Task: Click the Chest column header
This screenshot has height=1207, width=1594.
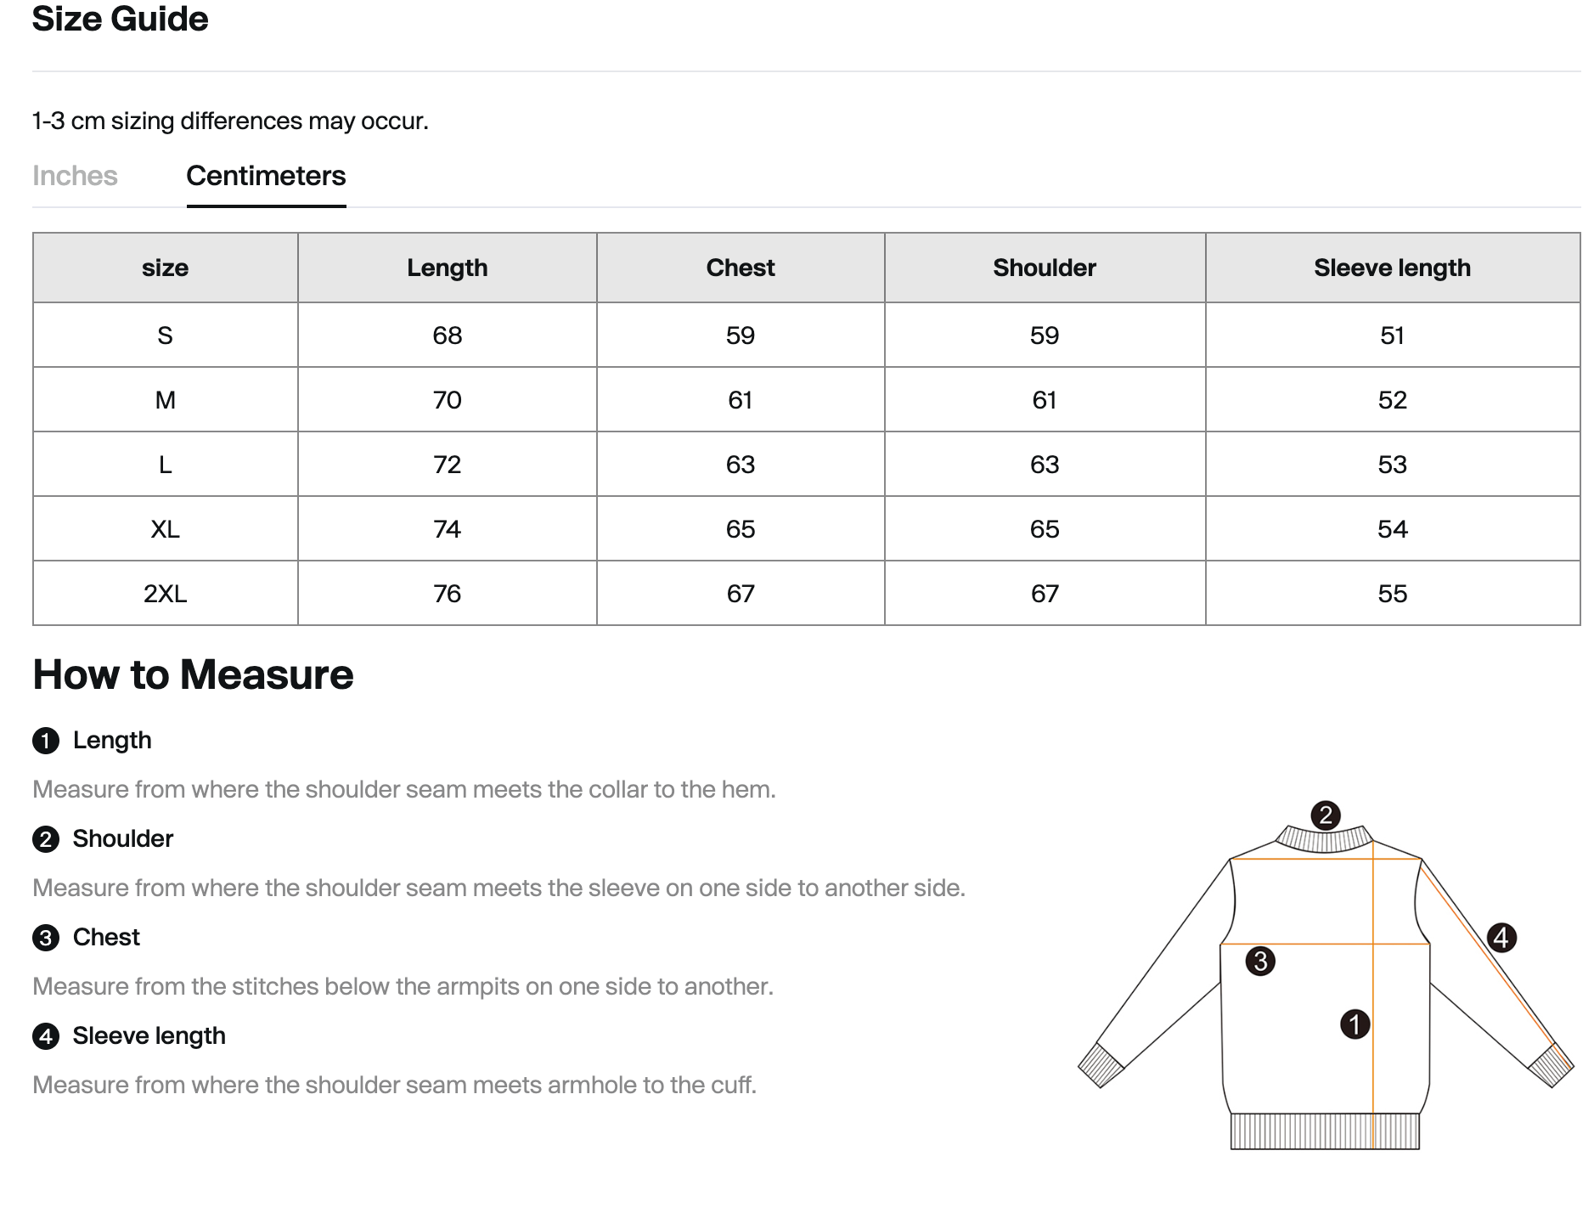Action: [x=741, y=268]
